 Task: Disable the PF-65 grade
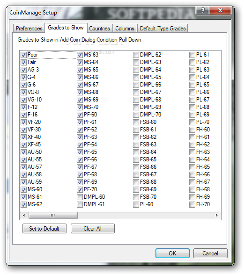80,152
